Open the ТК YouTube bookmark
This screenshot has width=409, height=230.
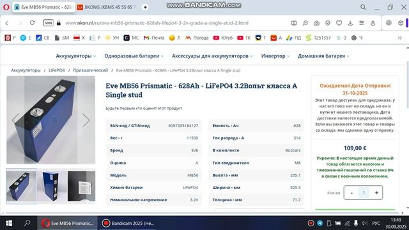243,38
